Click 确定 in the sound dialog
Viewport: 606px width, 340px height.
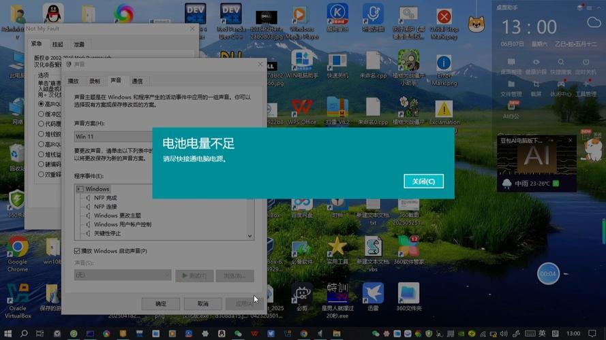pos(160,303)
